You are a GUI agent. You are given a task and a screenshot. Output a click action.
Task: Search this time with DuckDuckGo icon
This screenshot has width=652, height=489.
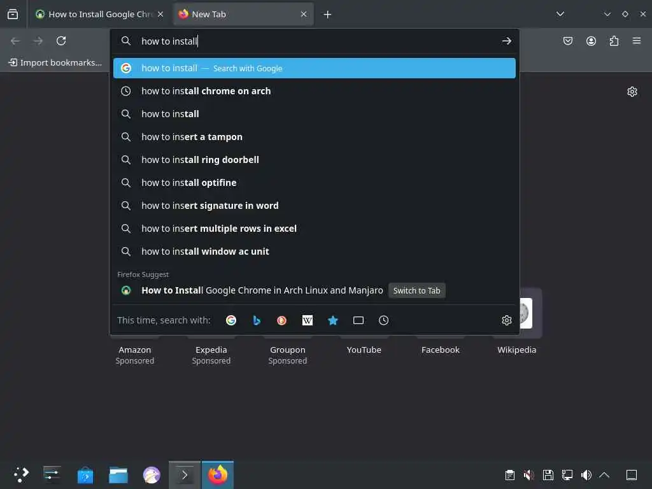pyautogui.click(x=282, y=320)
